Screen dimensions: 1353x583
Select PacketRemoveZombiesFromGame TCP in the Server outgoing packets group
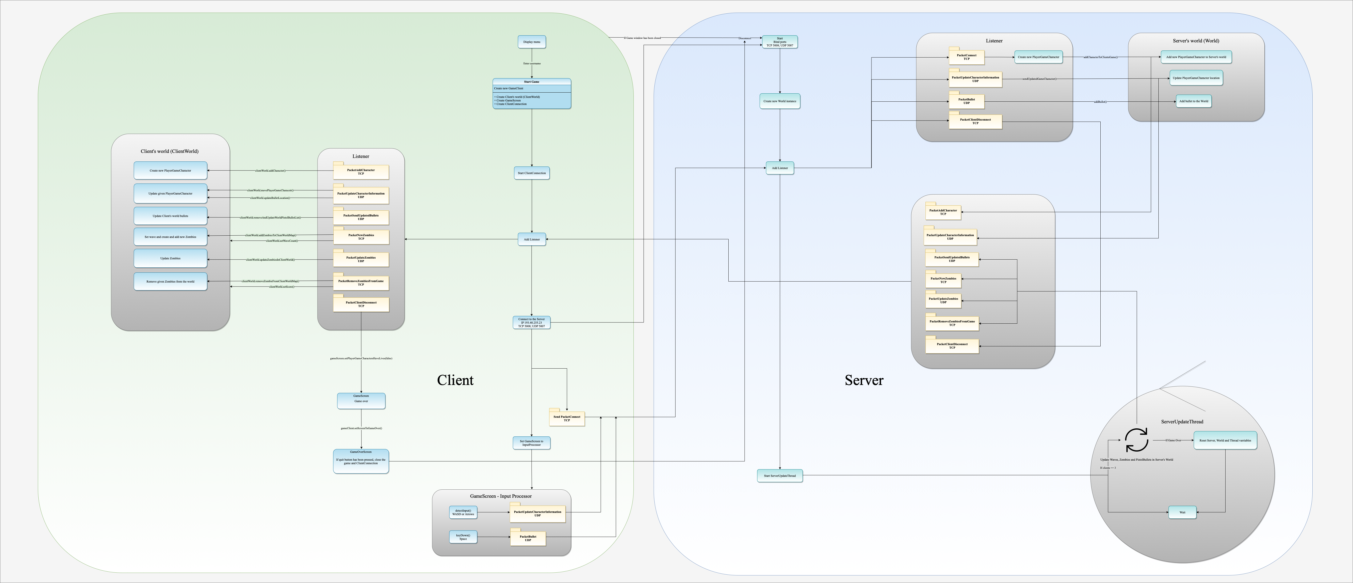[952, 322]
